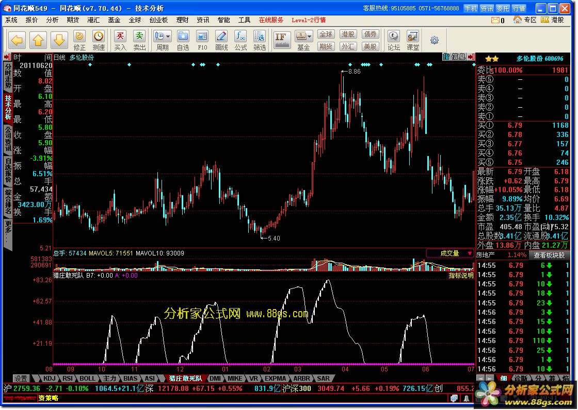Click the left arrow back button
Viewport: 578px width, 410px height.
tap(17, 40)
